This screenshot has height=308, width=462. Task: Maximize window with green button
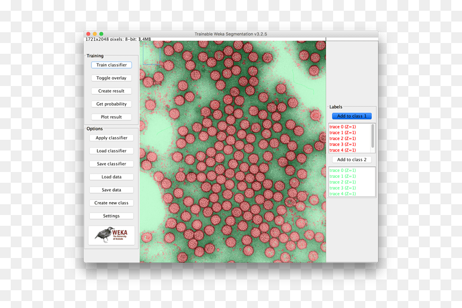(101, 34)
